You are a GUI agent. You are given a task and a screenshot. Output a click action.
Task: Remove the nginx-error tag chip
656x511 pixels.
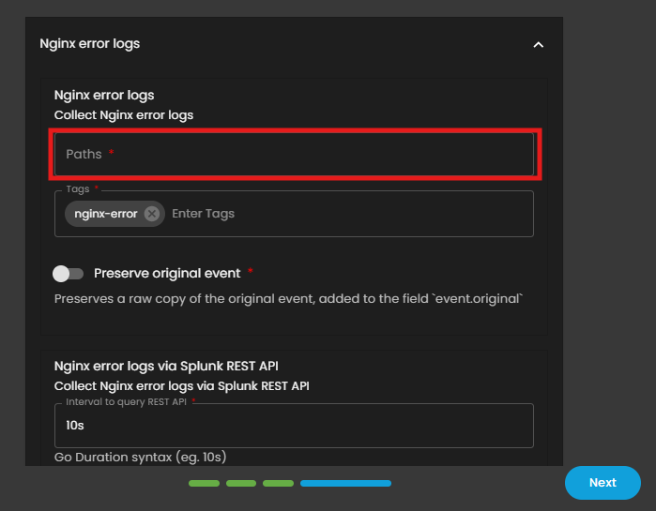(x=152, y=214)
